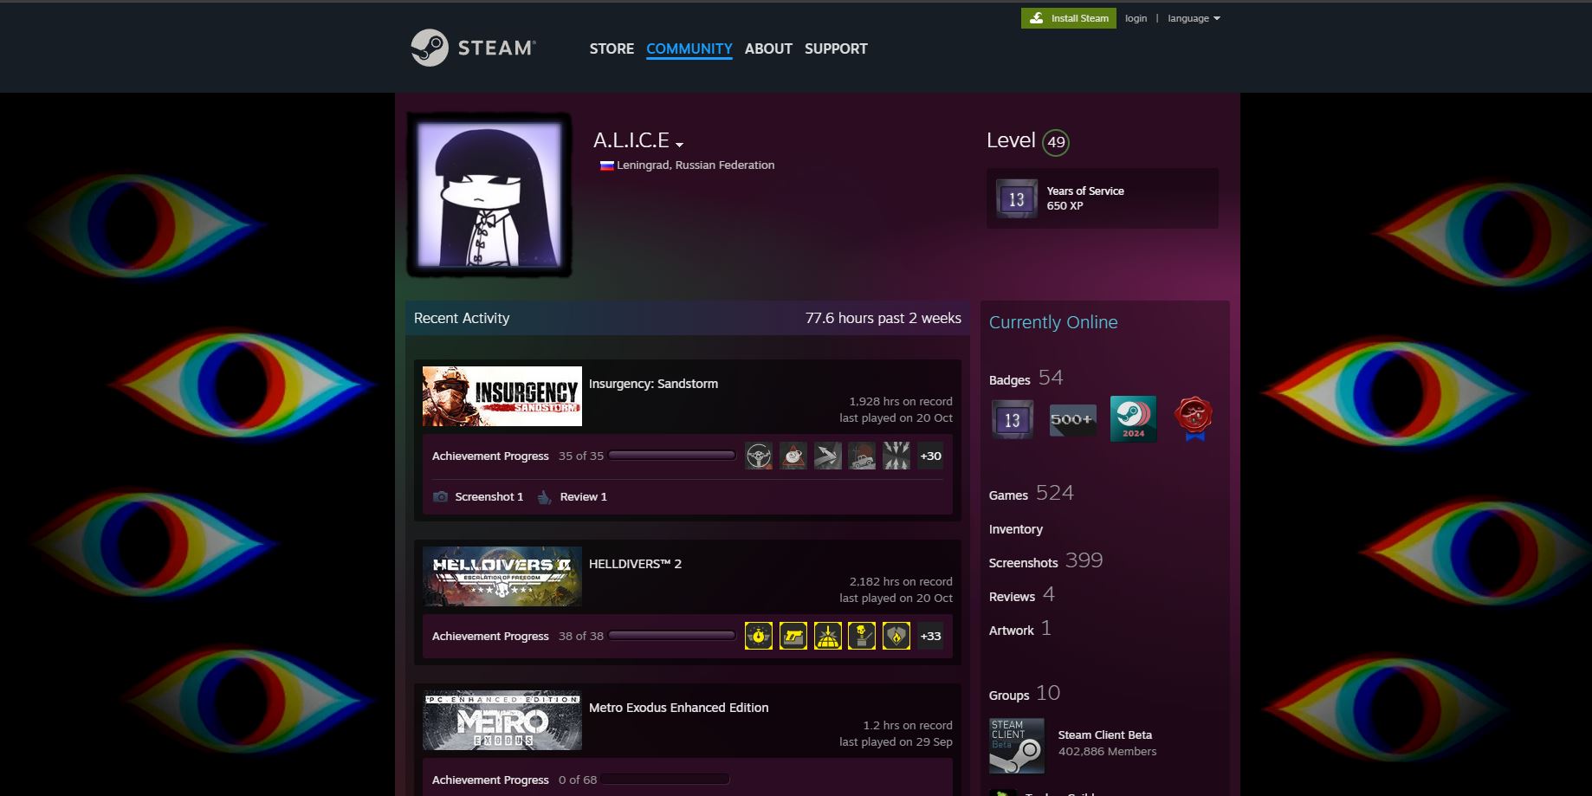Click the 'Currently Online' status text
Image resolution: width=1592 pixels, height=796 pixels.
click(1053, 322)
